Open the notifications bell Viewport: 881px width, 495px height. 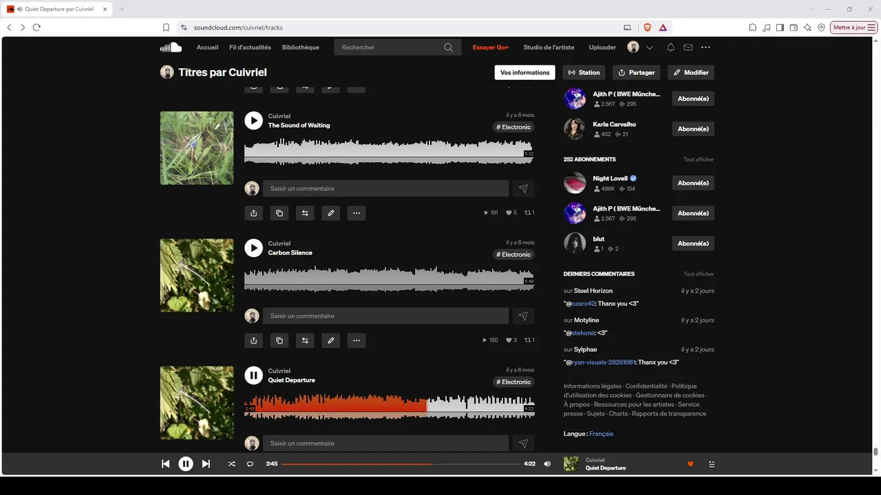(670, 47)
